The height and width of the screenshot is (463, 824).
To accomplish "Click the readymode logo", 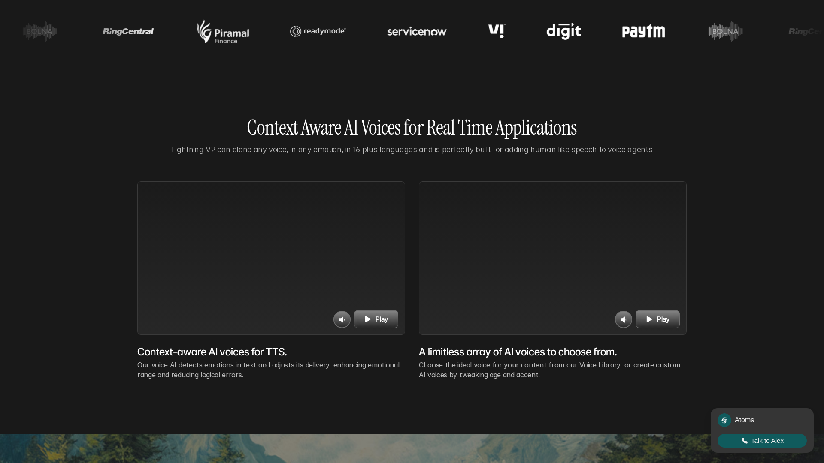I will [318, 31].
